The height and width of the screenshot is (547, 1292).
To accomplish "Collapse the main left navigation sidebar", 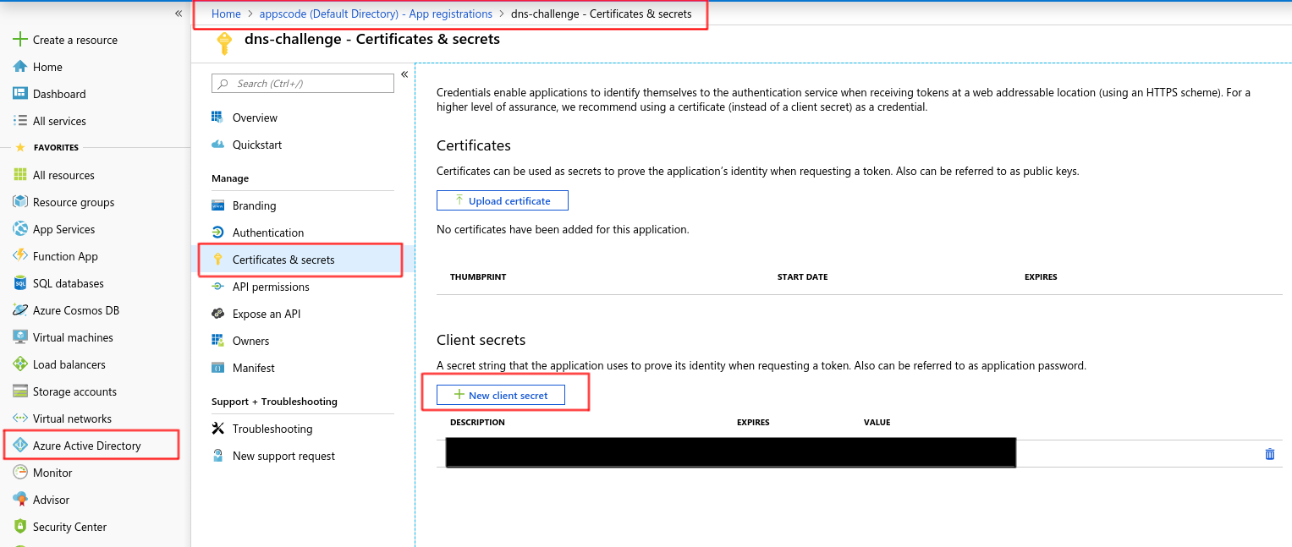I will click(x=179, y=14).
